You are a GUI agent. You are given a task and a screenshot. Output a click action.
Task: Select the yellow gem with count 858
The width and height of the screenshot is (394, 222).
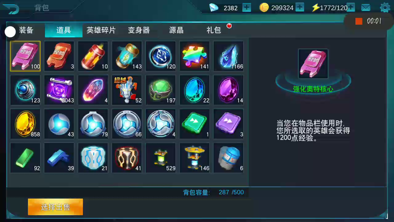(25, 124)
